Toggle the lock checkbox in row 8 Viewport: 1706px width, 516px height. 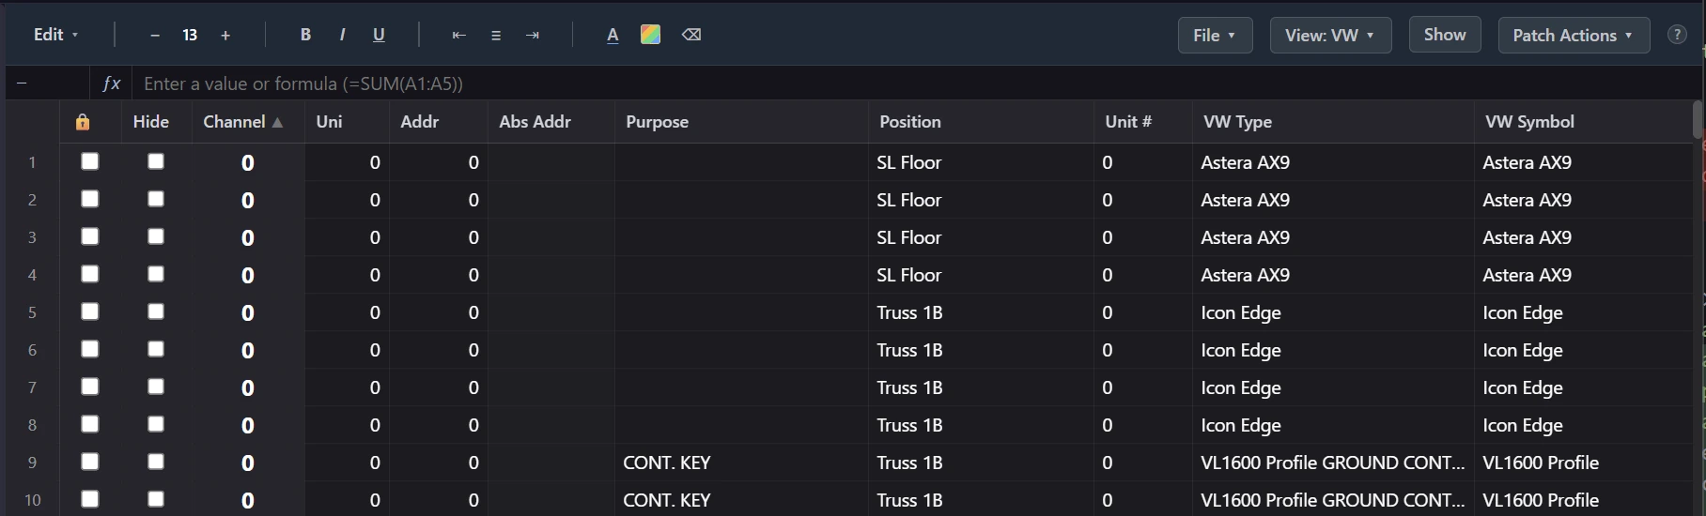tap(90, 424)
